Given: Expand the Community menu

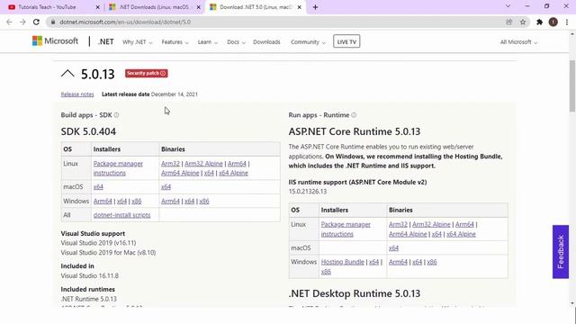Looking at the screenshot, I should pos(308,42).
